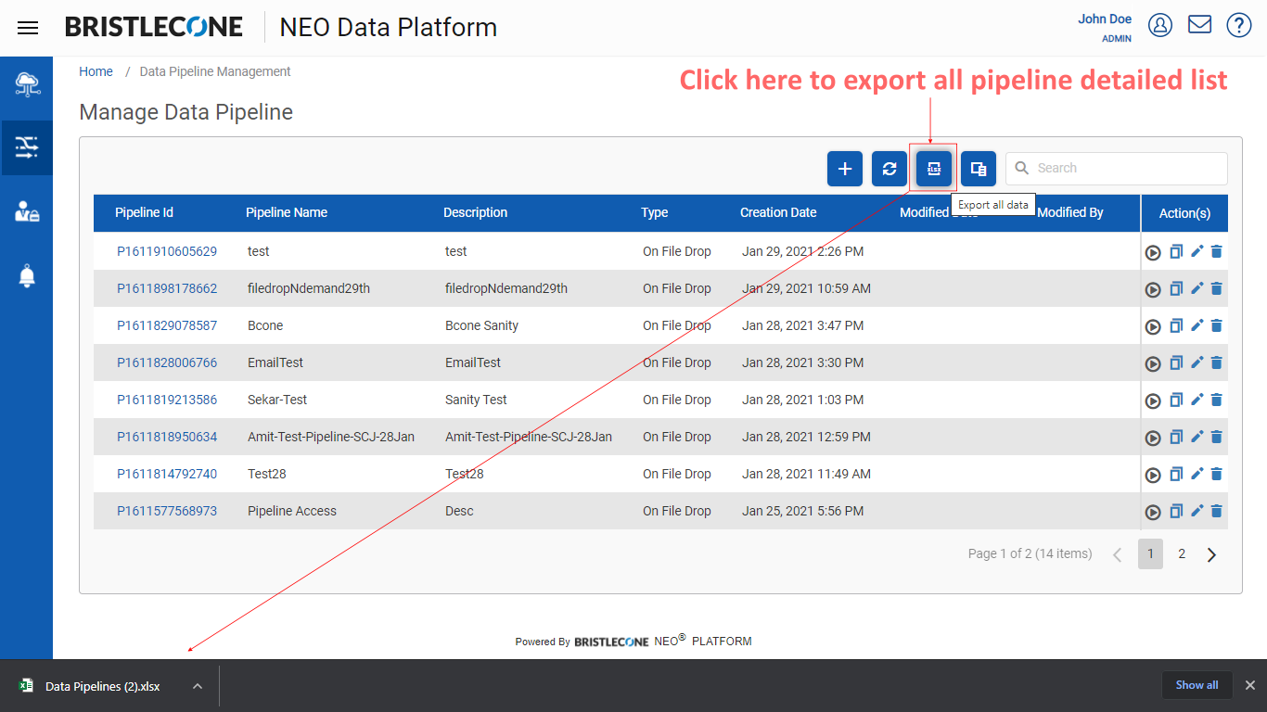1267x712 pixels.
Task: Open the notifications bell sidebar icon
Action: point(27,275)
